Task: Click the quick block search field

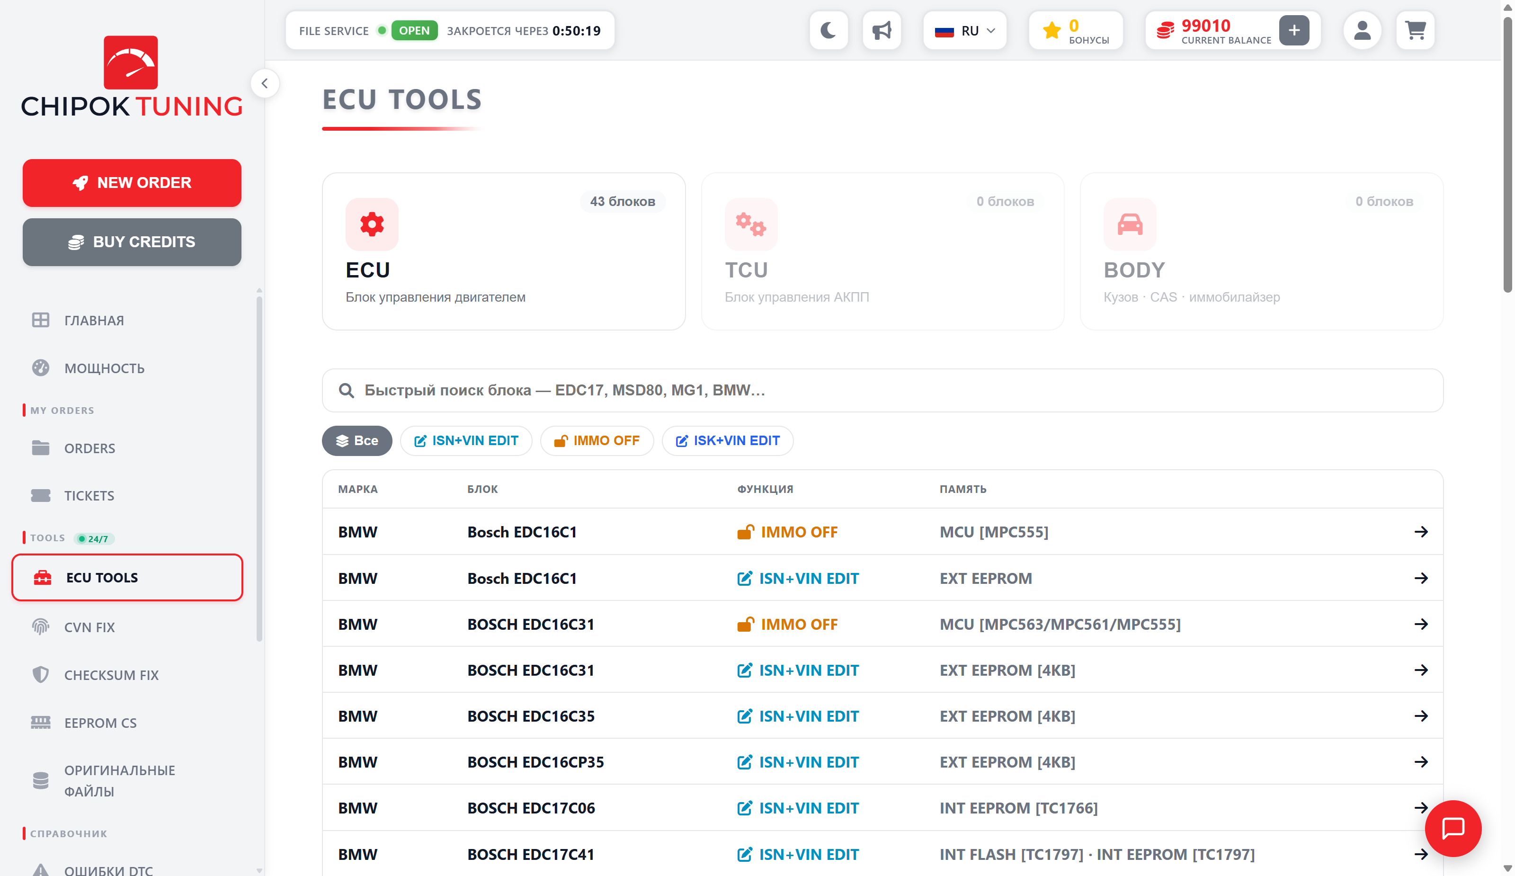Action: tap(882, 390)
